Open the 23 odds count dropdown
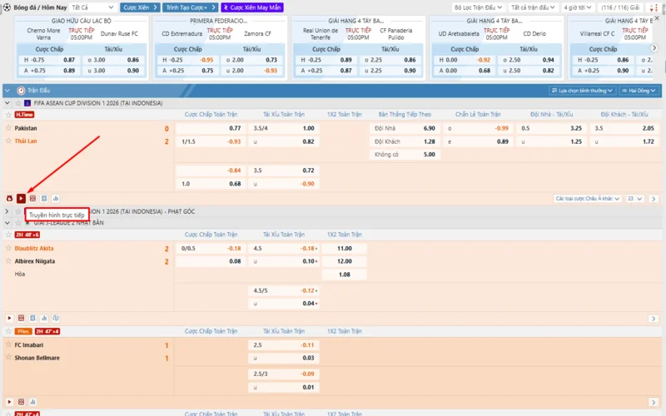 click(x=635, y=199)
